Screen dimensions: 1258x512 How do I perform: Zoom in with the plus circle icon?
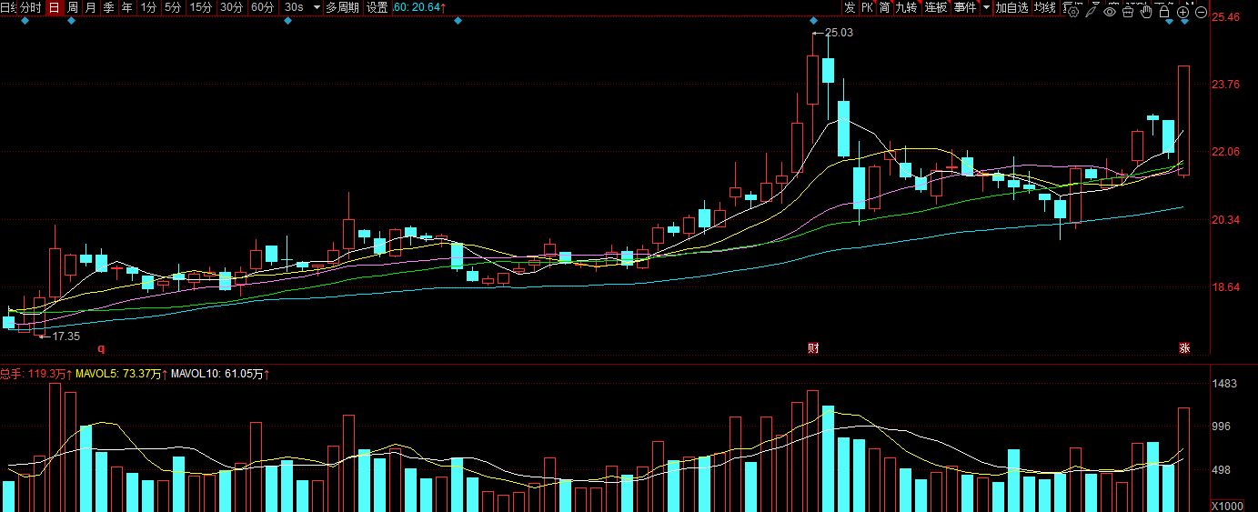pos(1183,12)
